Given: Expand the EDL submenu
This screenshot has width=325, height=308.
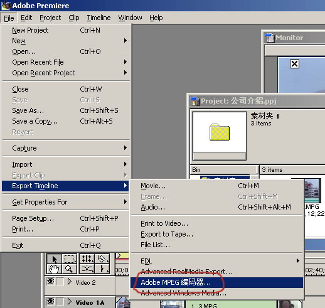Looking at the screenshot, I should coord(298,261).
